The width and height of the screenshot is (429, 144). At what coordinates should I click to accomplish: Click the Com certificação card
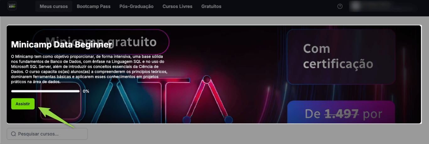(341, 57)
